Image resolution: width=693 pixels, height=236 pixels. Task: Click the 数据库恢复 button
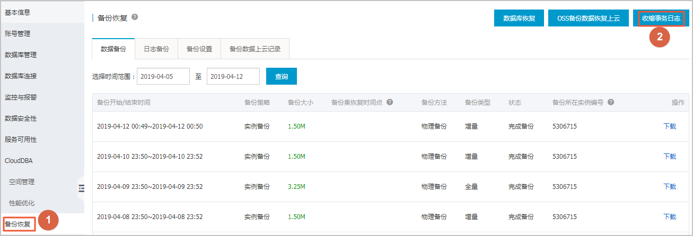(x=519, y=18)
